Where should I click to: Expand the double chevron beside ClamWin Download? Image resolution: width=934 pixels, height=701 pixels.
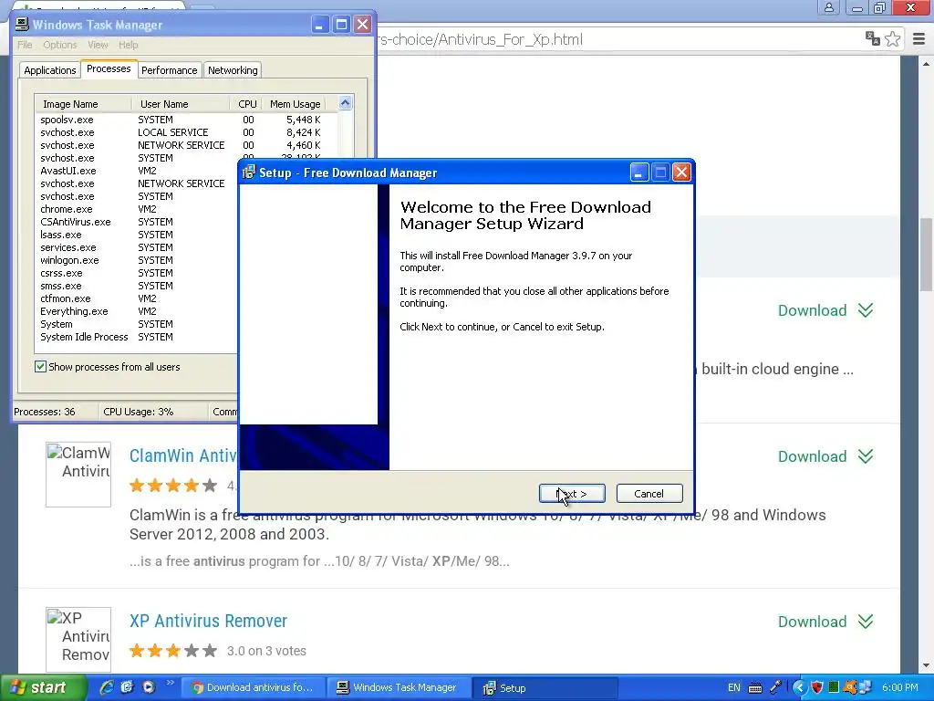pyautogui.click(x=866, y=456)
